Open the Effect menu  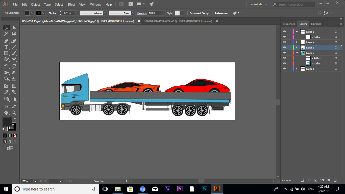(x=71, y=5)
